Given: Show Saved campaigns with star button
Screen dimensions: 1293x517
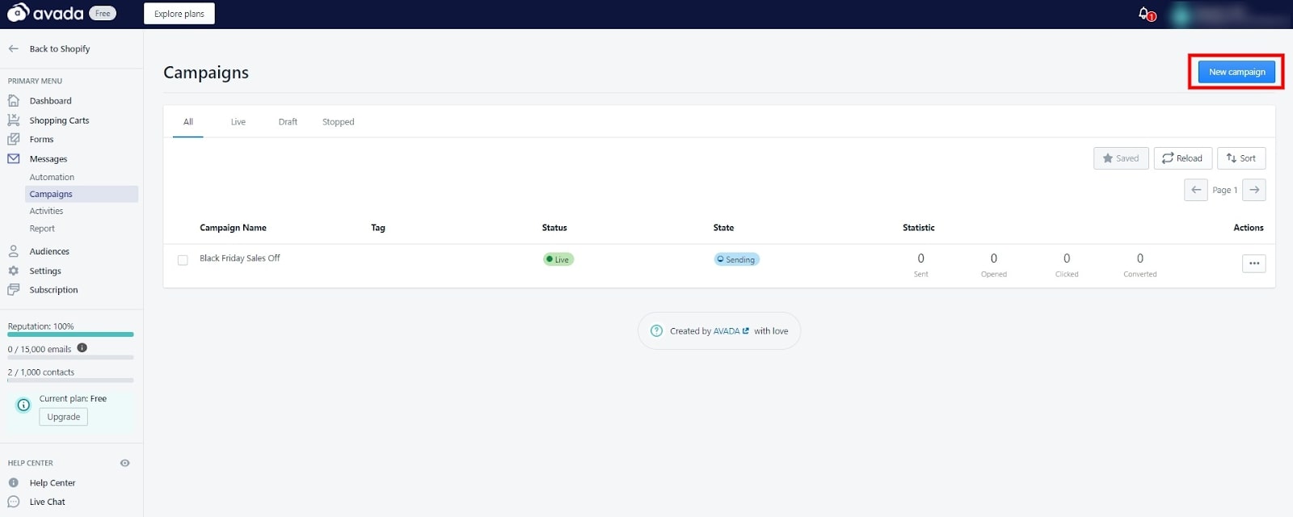Looking at the screenshot, I should pyautogui.click(x=1120, y=158).
